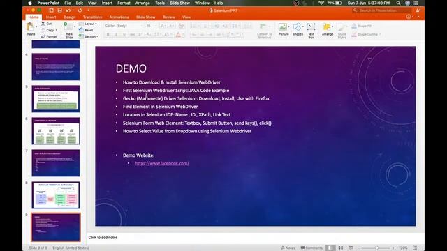This screenshot has height=251, width=447.
Task: Click the zoom in plus button
Action: (x=393, y=248)
